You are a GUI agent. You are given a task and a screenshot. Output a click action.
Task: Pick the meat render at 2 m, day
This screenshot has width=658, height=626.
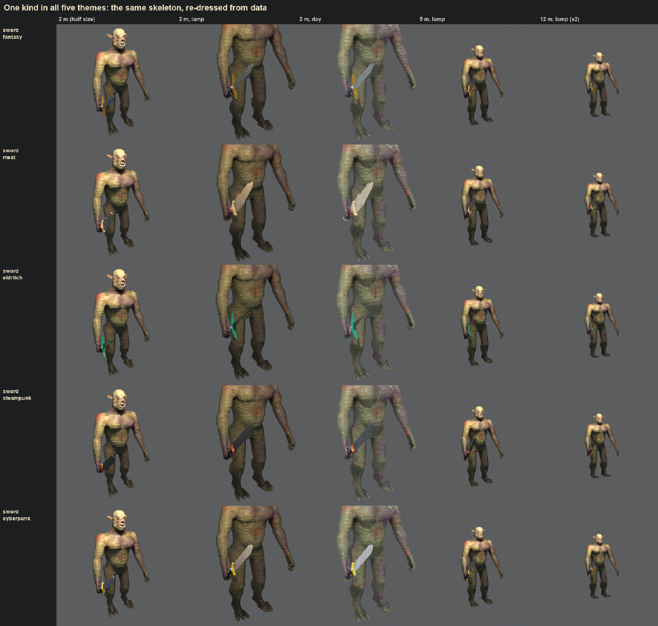[x=357, y=205]
